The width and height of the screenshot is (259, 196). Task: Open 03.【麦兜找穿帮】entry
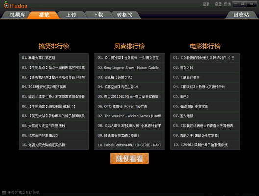tap(53, 77)
